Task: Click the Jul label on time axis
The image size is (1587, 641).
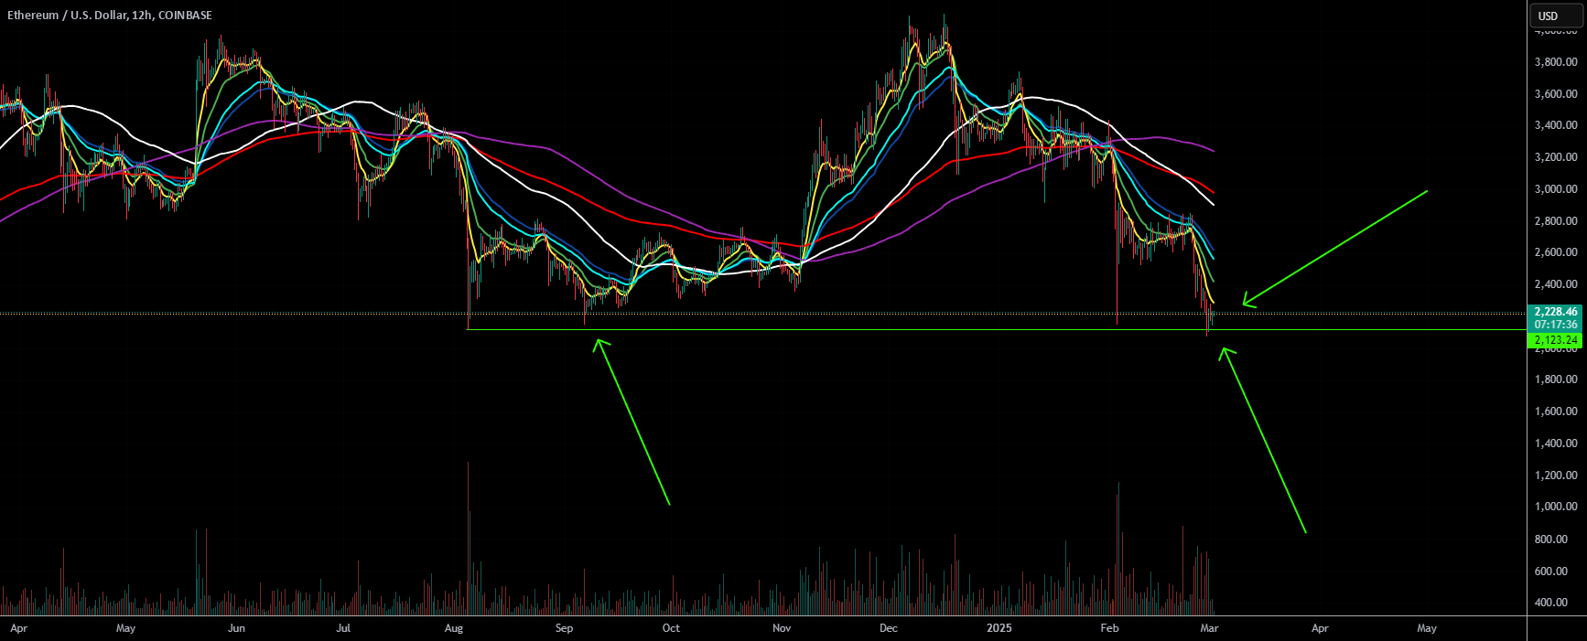Action: (x=343, y=628)
